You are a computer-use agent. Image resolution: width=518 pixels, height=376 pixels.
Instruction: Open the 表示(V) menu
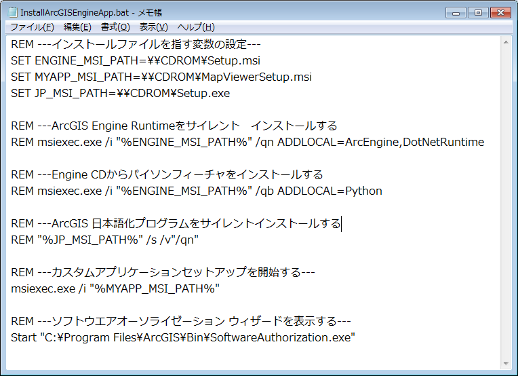(x=154, y=27)
